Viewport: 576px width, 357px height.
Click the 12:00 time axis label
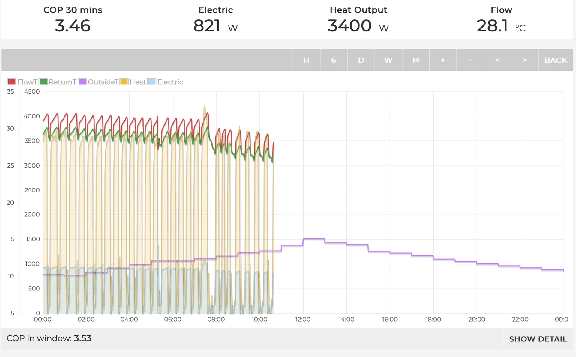click(x=303, y=319)
